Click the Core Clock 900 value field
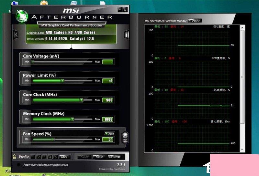Screen dimensions: 259x176 (108, 100)
